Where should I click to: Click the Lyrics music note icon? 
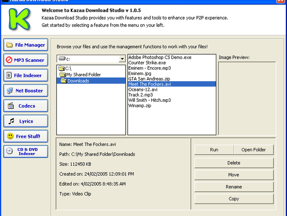11,121
